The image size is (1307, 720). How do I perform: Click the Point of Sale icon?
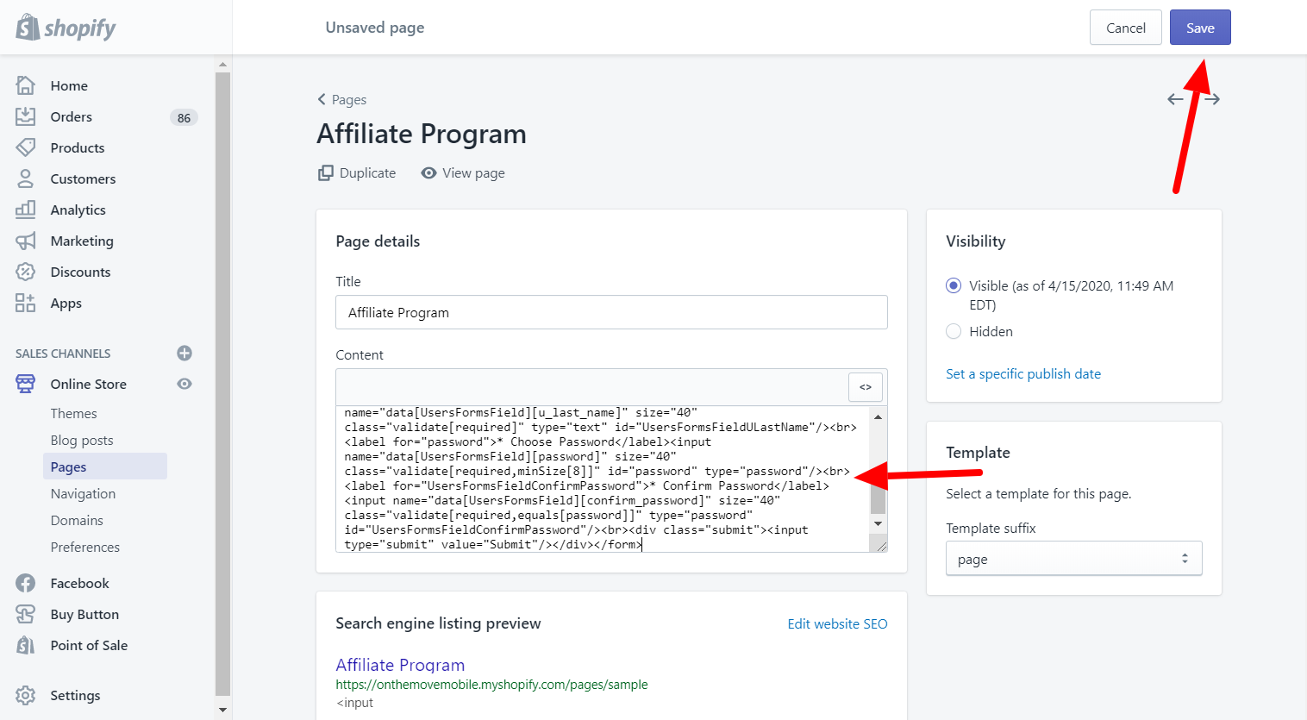[26, 645]
